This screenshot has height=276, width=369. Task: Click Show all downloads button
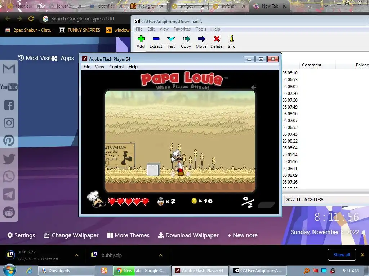(342, 255)
